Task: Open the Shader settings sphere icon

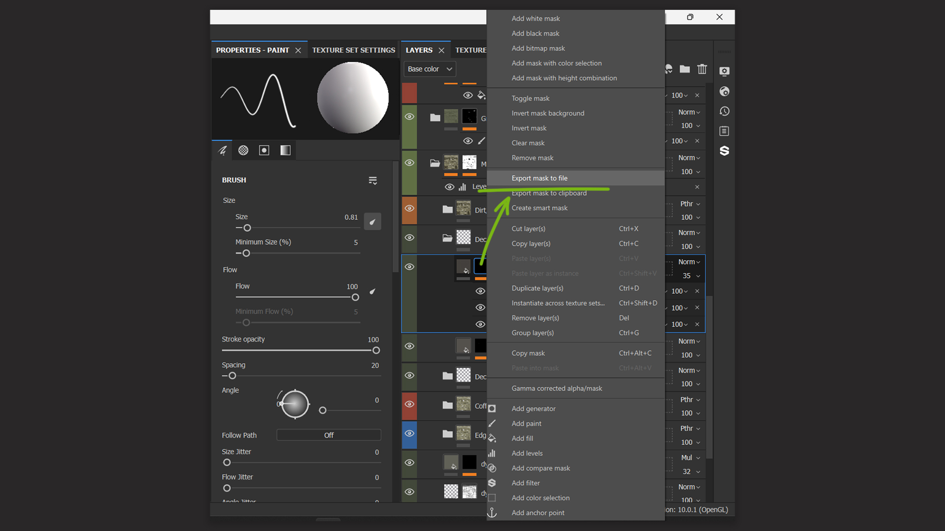Action: pos(724,92)
